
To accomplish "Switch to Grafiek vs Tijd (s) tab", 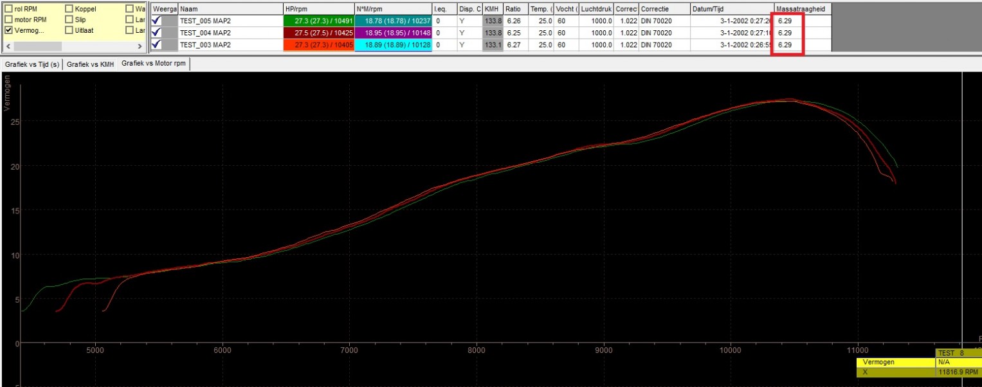I will [32, 65].
